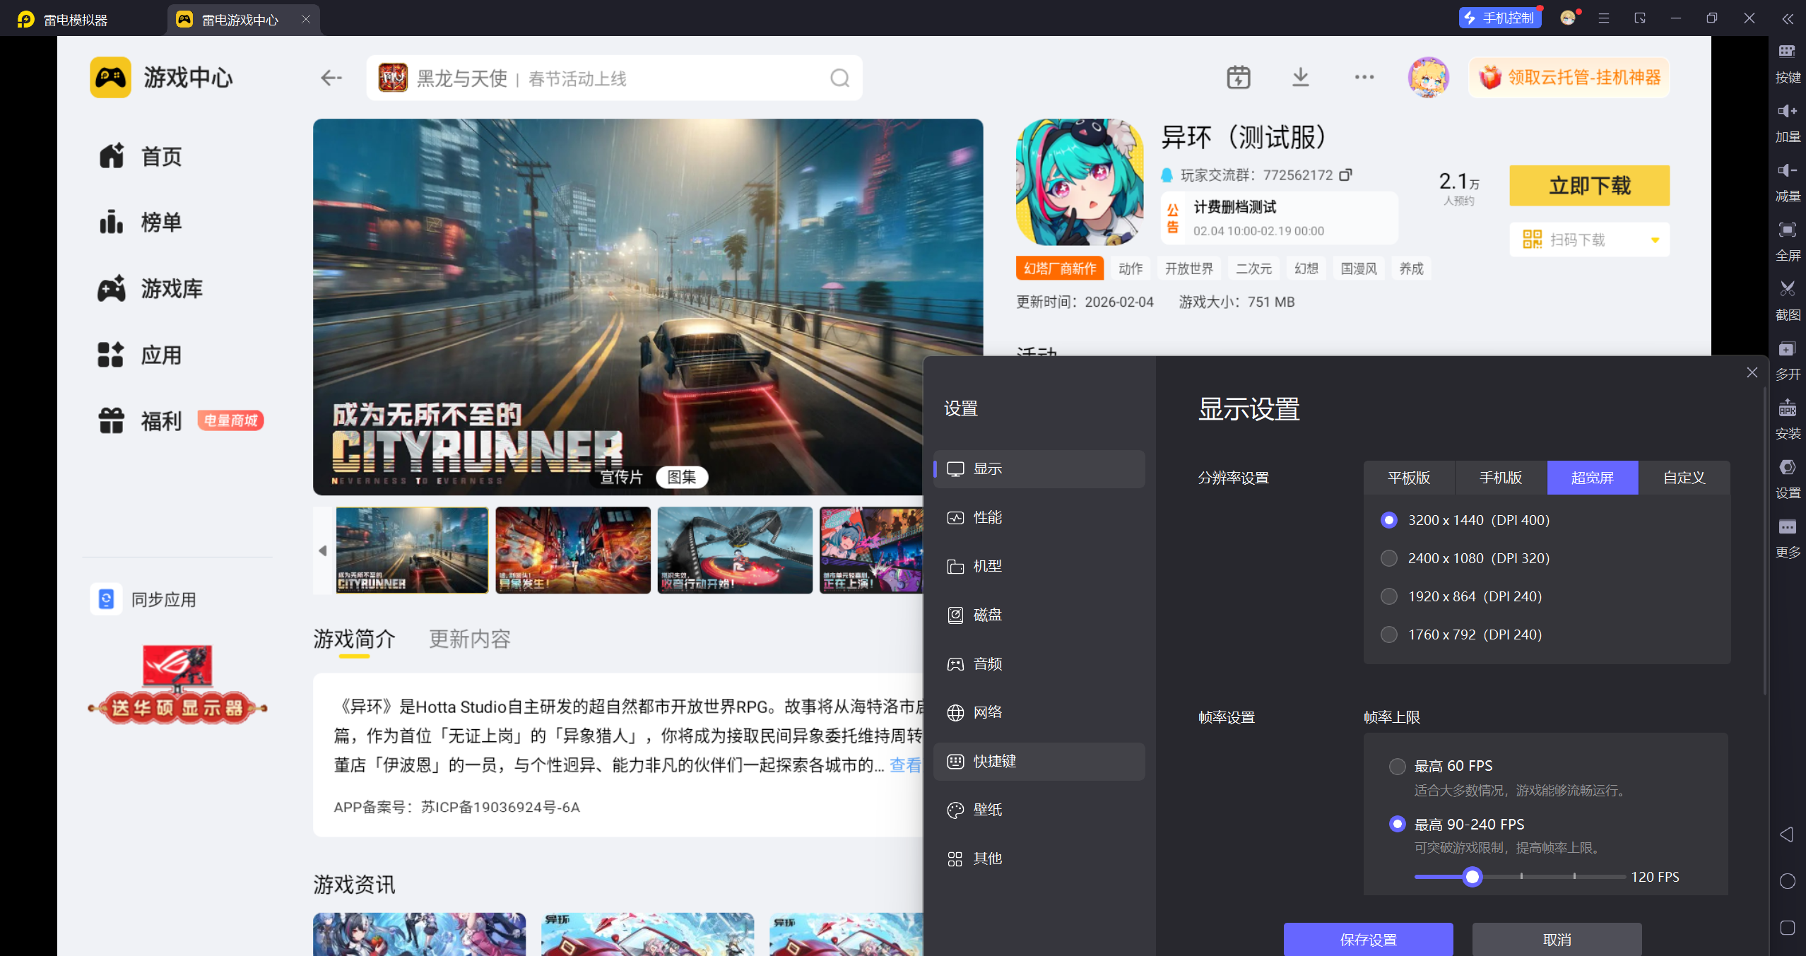Open the keyboard mapping (按键) icon

[1787, 51]
